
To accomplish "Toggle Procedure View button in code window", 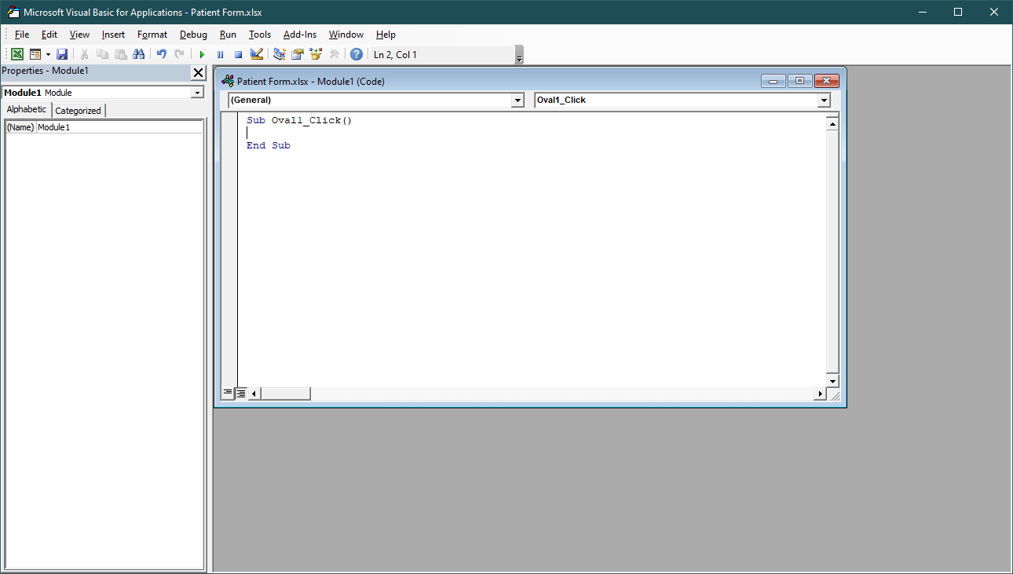I will (x=228, y=393).
